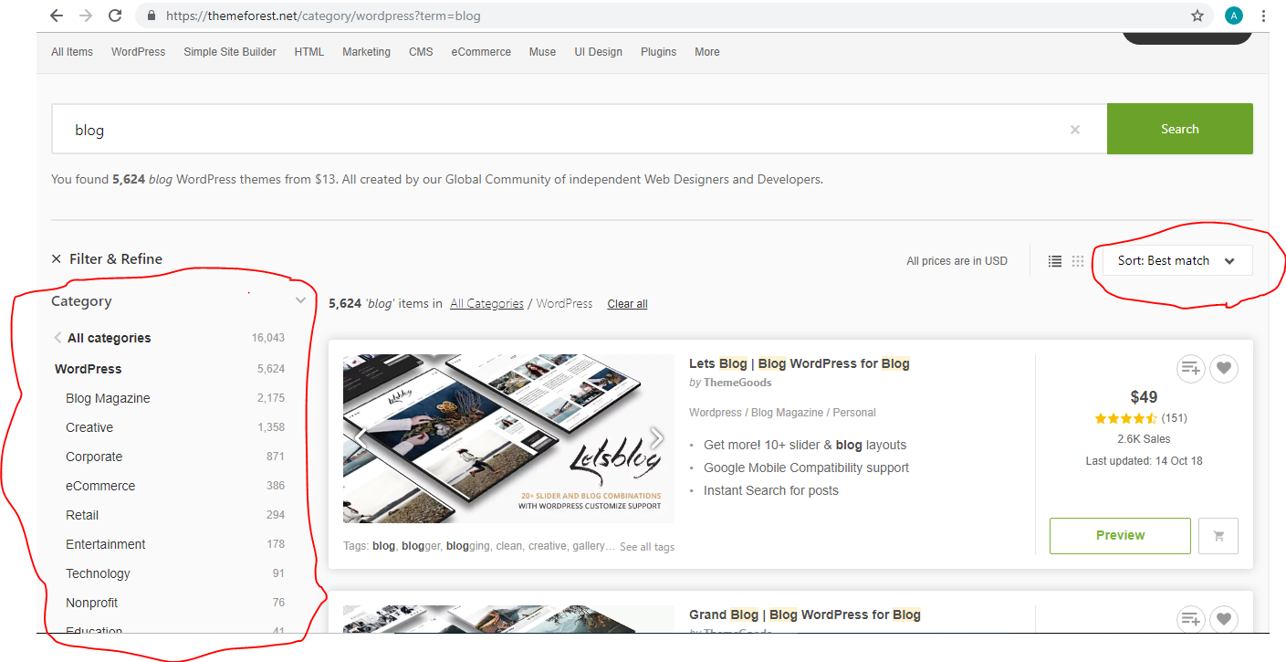1286x662 pixels.
Task: Open the WordPress navigation menu item
Action: pyautogui.click(x=139, y=52)
